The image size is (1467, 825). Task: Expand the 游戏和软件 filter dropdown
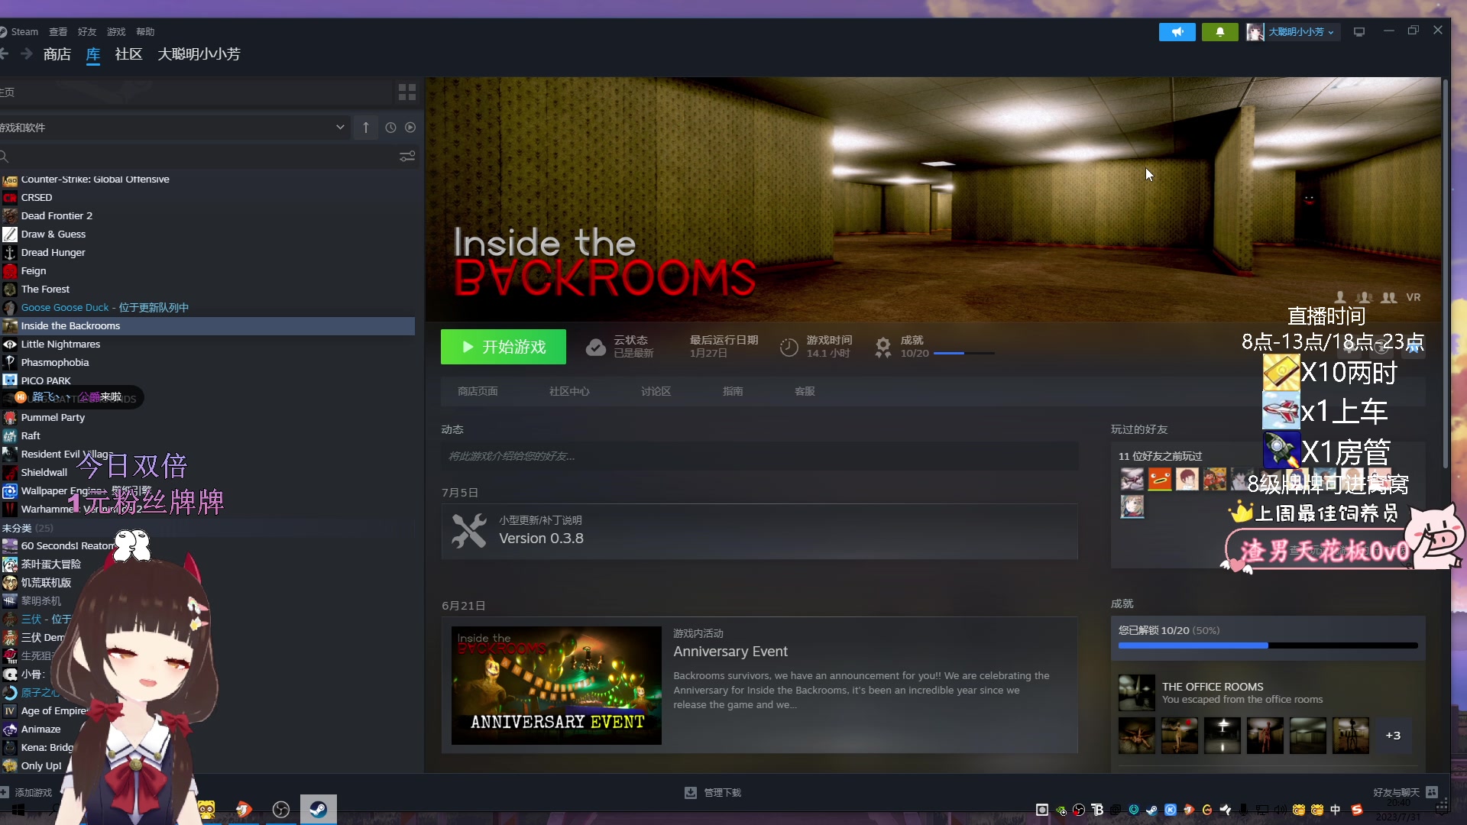tap(174, 128)
